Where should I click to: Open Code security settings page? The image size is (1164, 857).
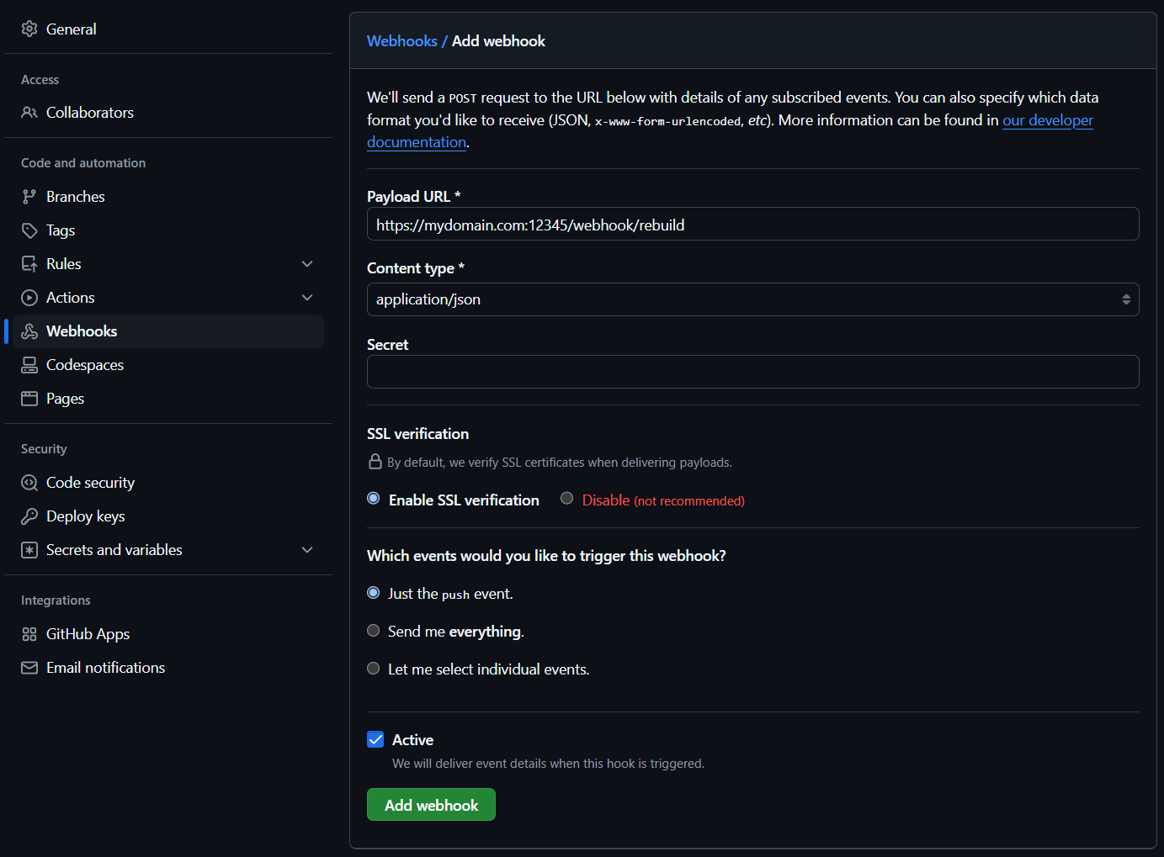click(x=90, y=483)
